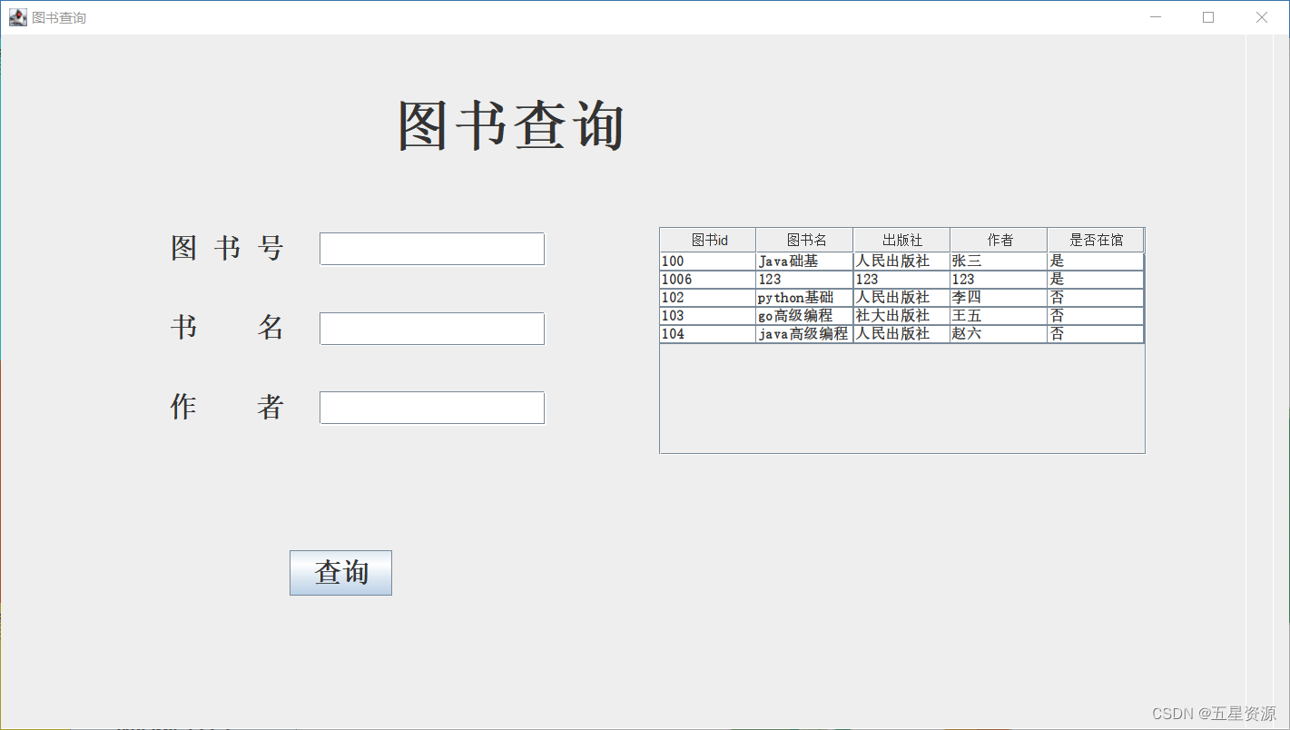Click the 图书查询 window title text
This screenshot has height=730, width=1290.
coord(58,16)
